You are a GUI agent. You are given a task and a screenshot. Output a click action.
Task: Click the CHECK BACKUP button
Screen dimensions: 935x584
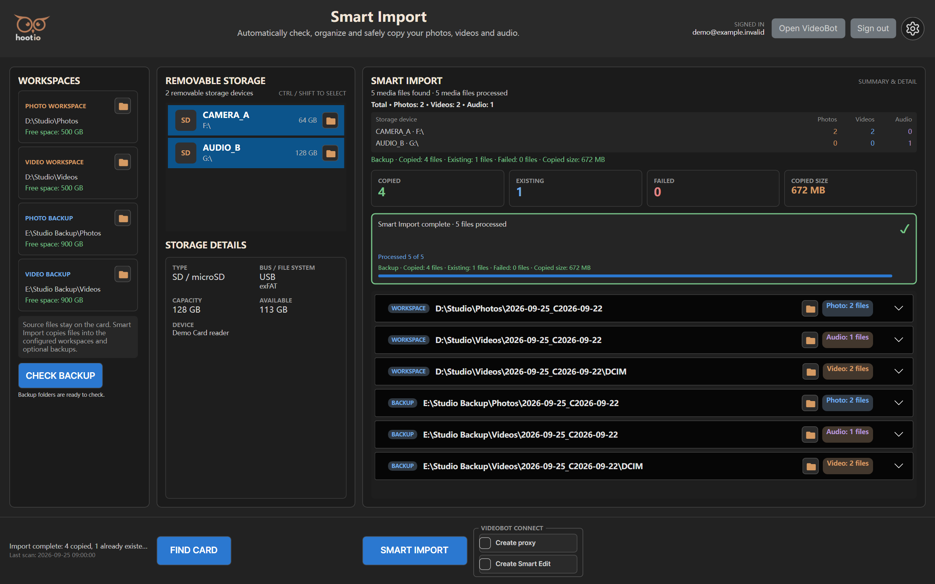pyautogui.click(x=60, y=376)
